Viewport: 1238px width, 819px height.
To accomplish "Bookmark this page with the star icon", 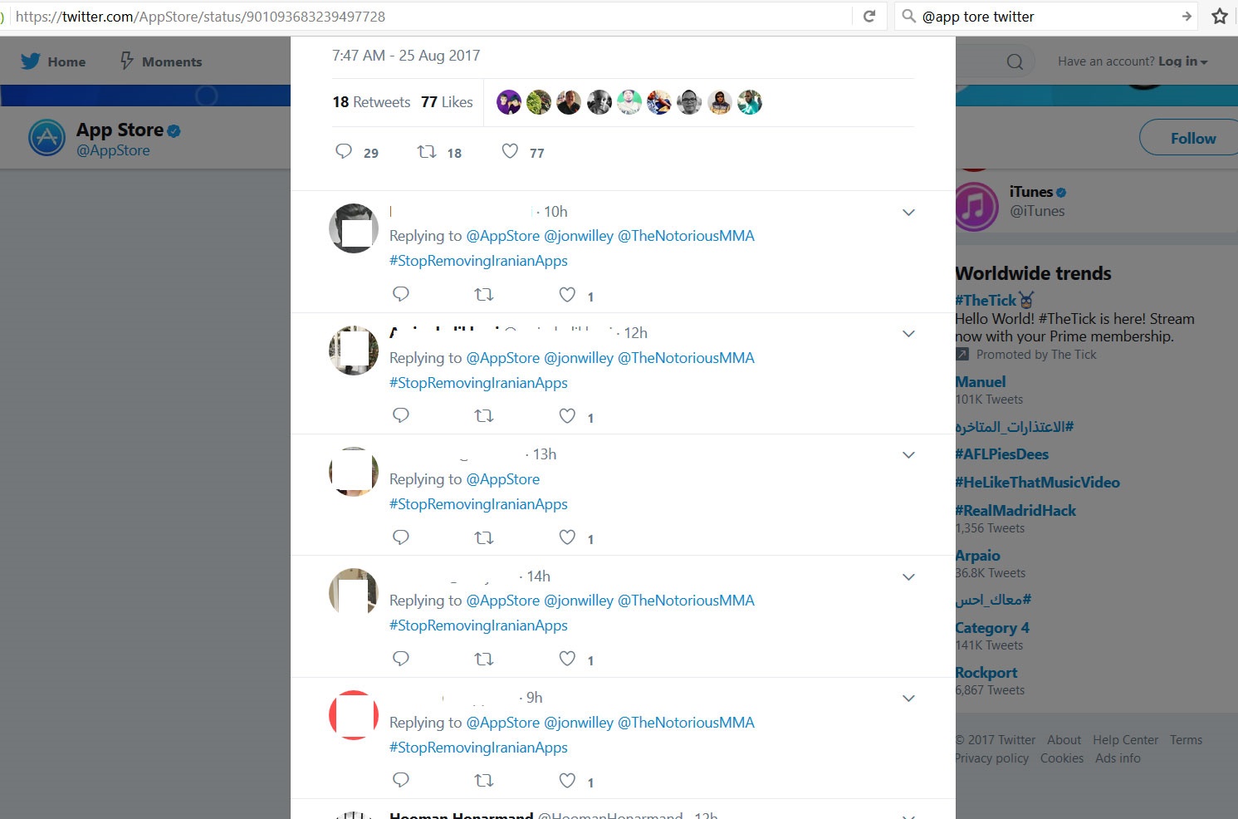I will tap(1219, 16).
